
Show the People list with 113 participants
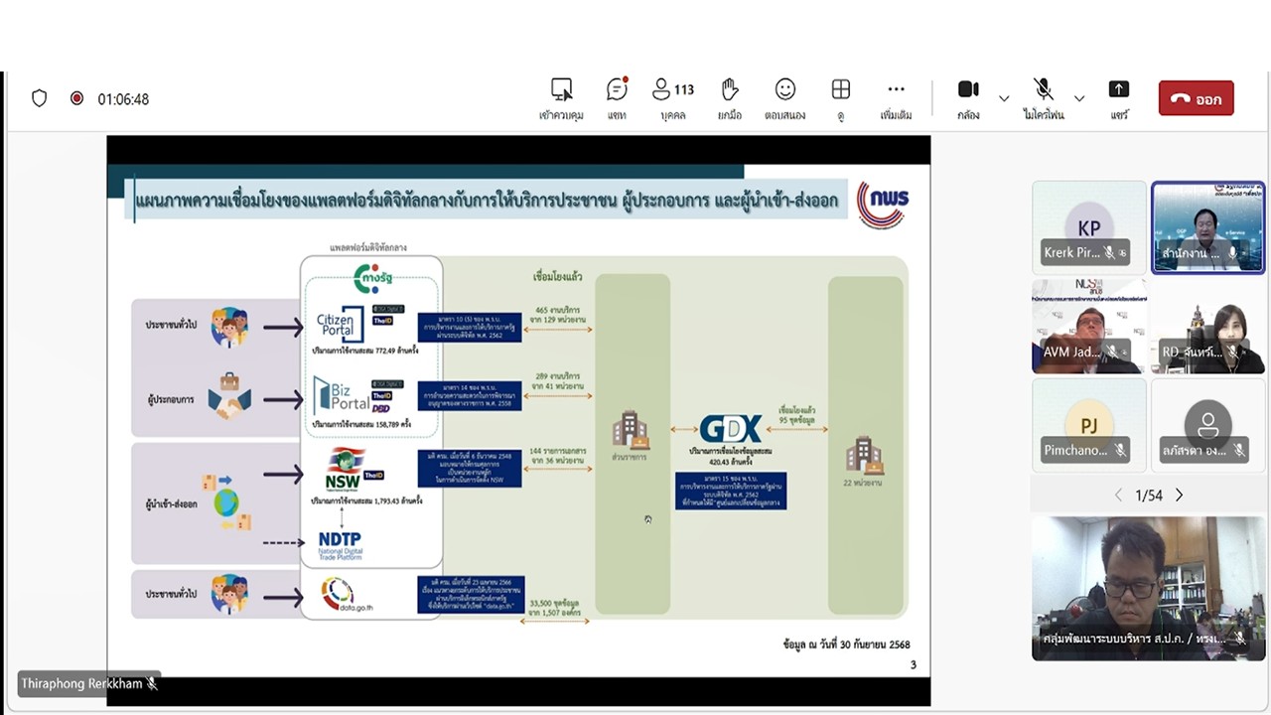672,98
